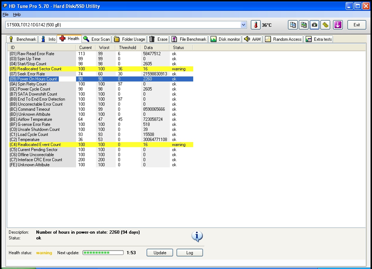Sort by the Threshold column header

128,48
